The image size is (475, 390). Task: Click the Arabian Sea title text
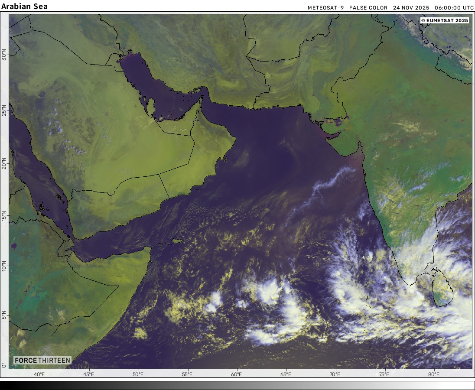25,6
